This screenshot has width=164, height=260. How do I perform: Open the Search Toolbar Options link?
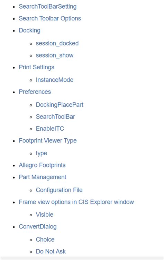[x=50, y=18]
